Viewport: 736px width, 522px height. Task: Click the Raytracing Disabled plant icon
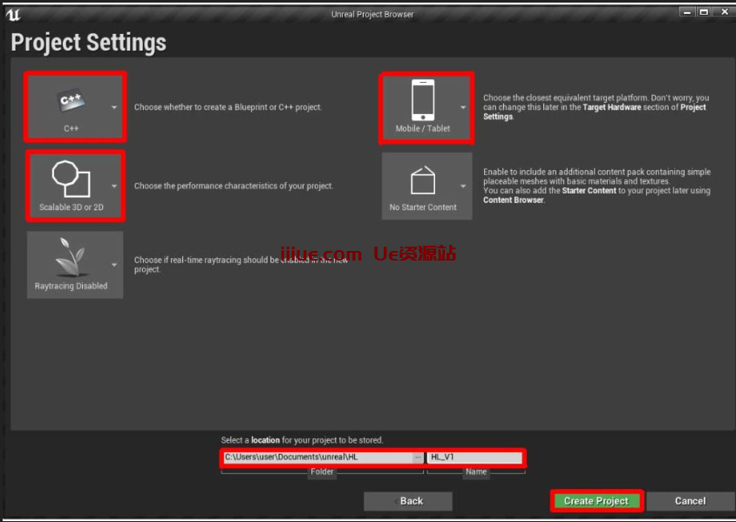[72, 258]
